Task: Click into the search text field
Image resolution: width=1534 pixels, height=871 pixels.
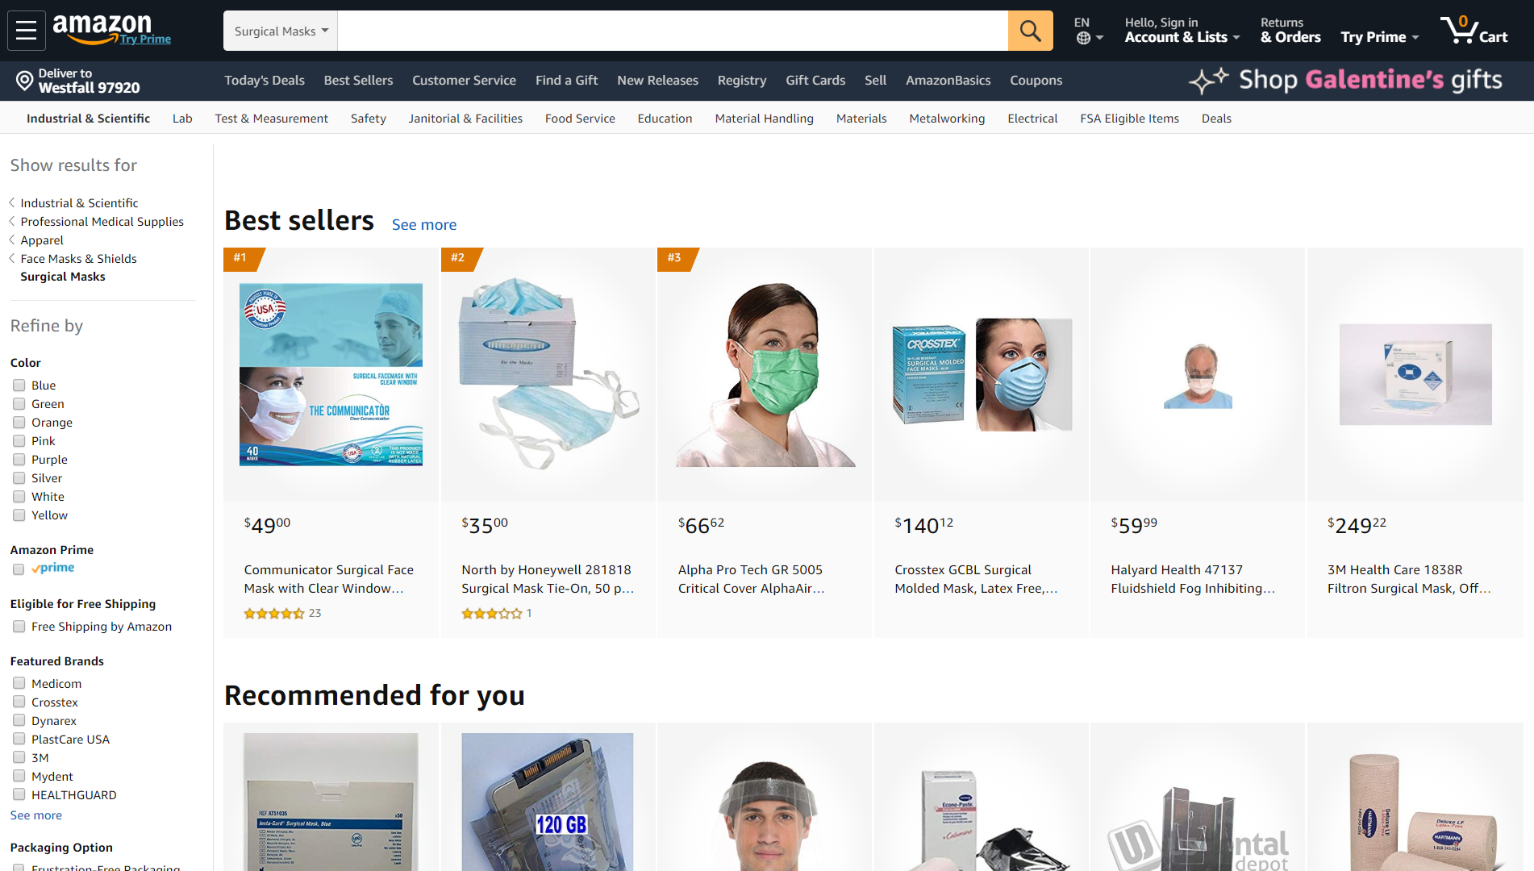Action: (x=673, y=31)
